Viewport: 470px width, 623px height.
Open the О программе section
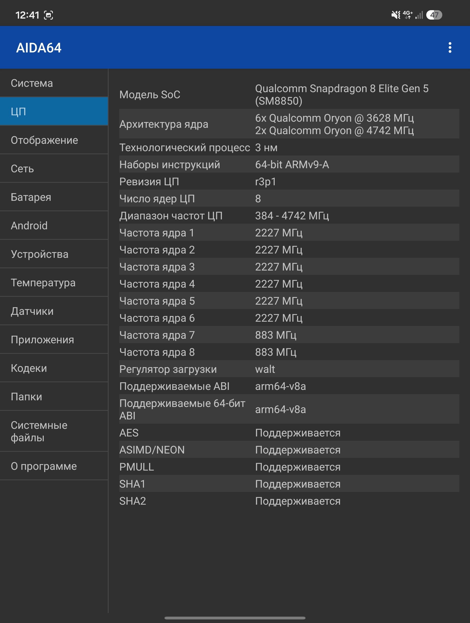coord(54,466)
